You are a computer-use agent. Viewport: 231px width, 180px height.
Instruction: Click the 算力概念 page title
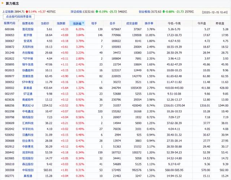pyautogui.click(x=12, y=3)
